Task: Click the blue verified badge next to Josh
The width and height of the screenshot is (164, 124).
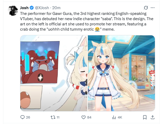Action: point(32,8)
